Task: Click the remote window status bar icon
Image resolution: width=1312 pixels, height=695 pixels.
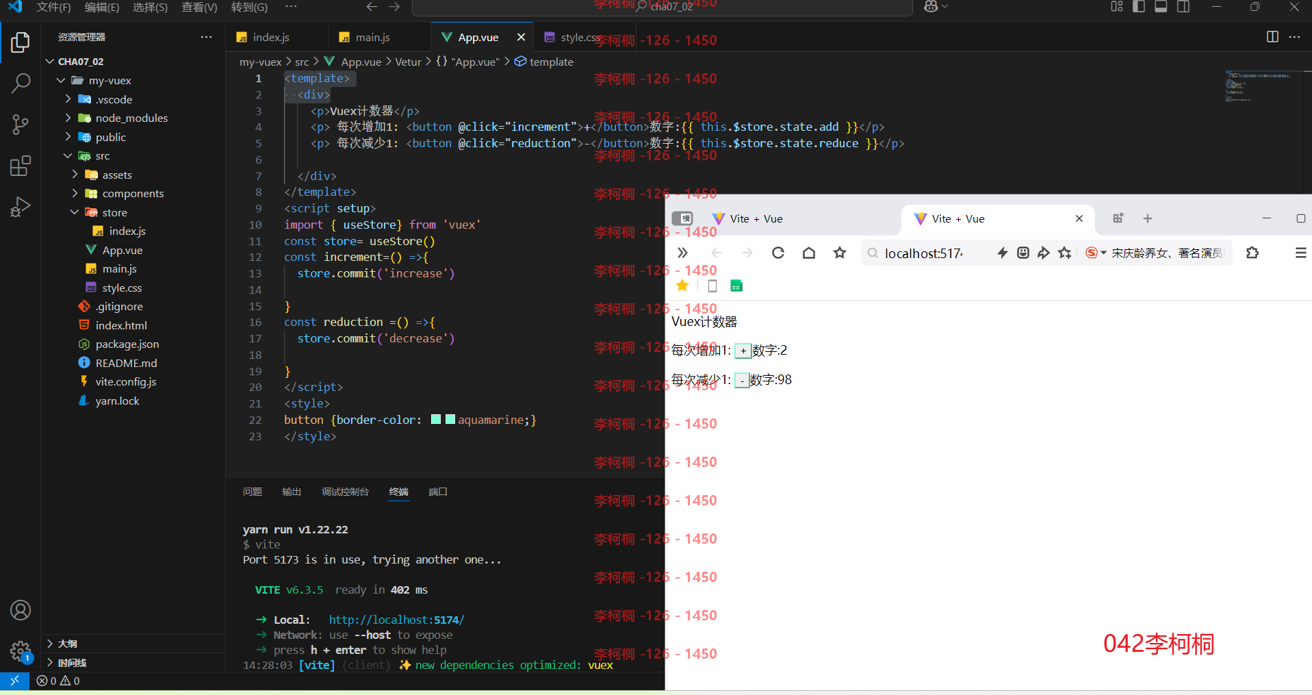Action: point(14,681)
